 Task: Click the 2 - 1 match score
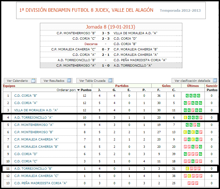point(106,55)
